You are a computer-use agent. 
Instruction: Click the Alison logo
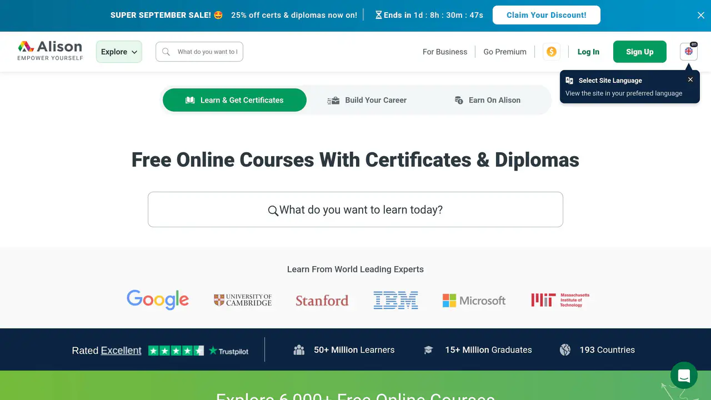click(x=50, y=51)
